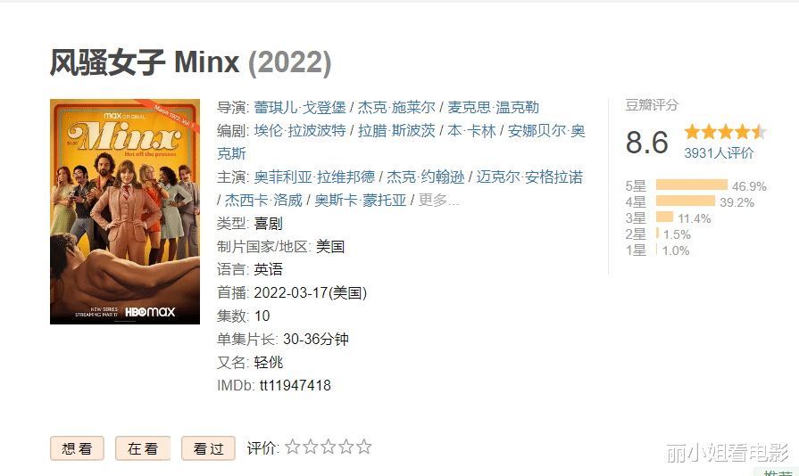
Task: Open director 杰克·施莱尔 link
Action: point(396,108)
